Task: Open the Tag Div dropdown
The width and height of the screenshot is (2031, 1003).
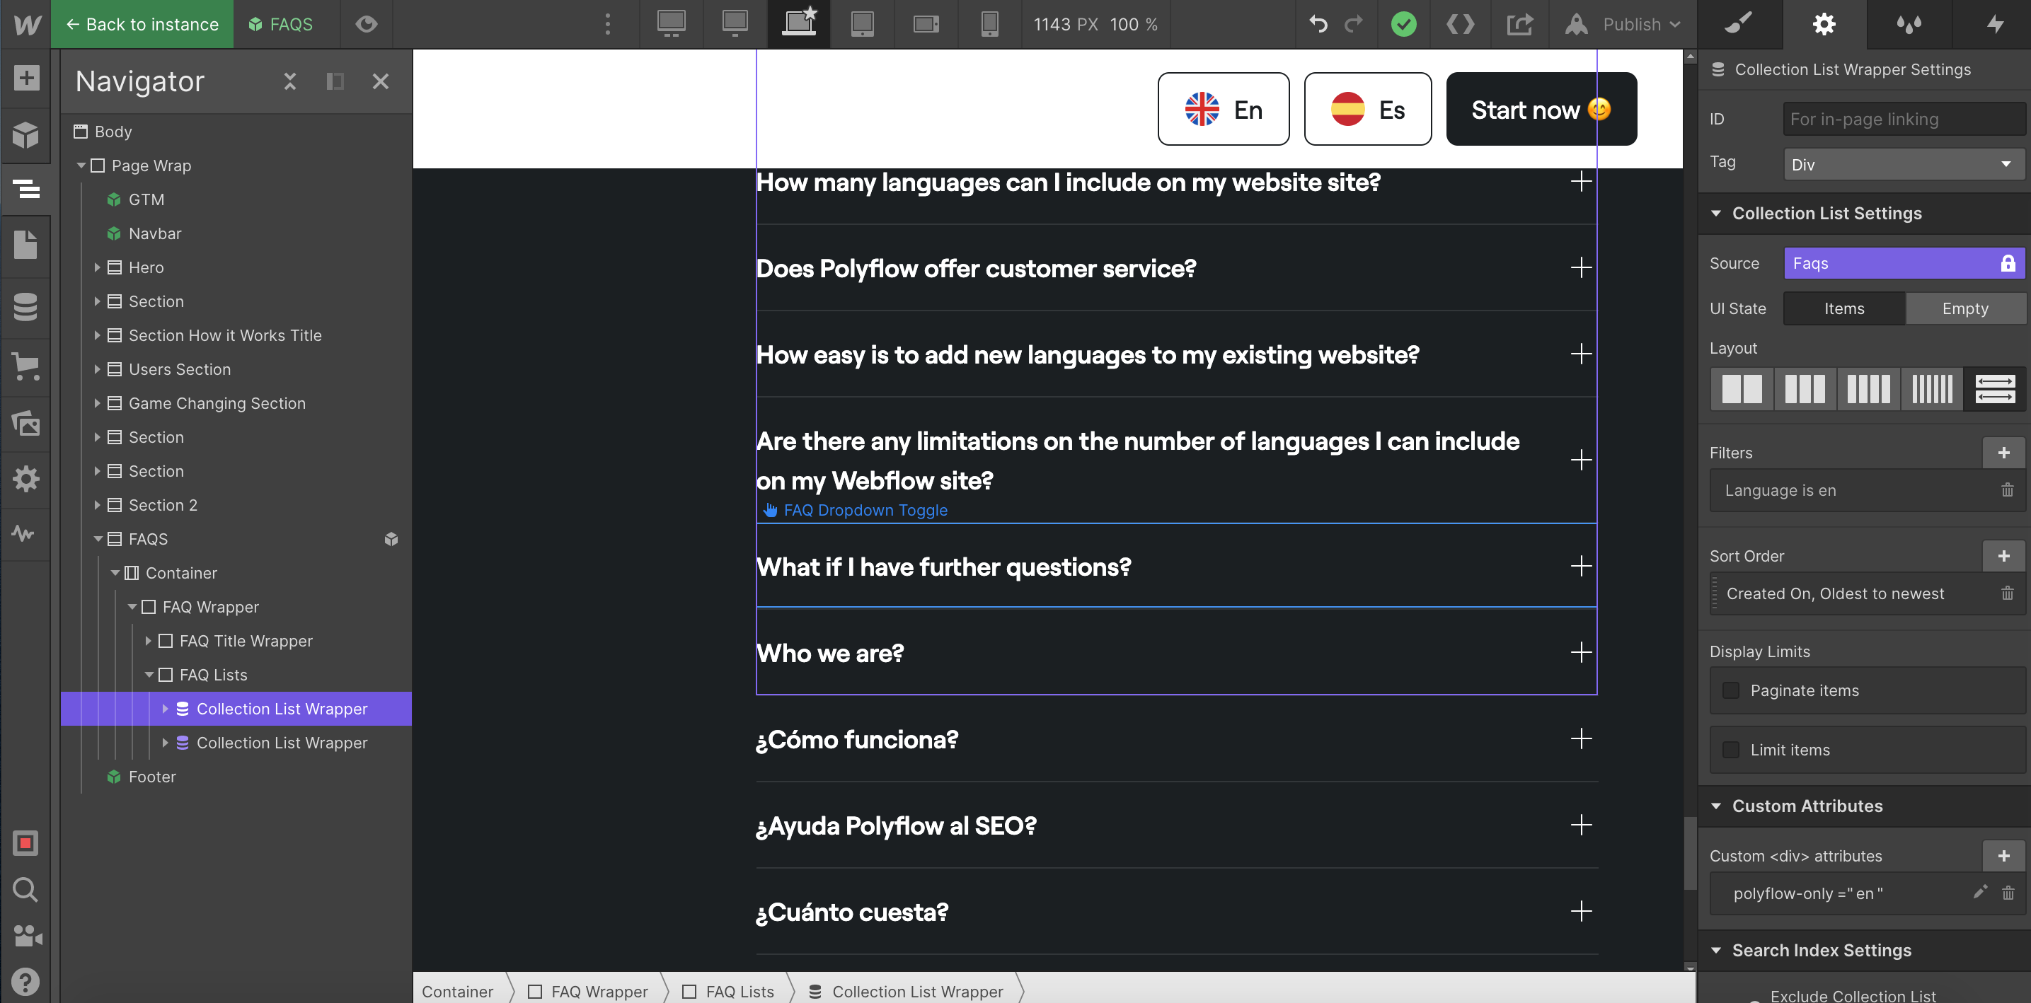Action: tap(1904, 165)
